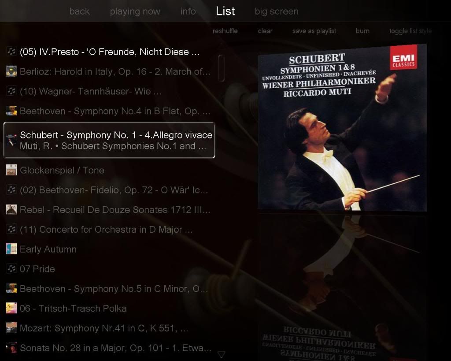Screen dimensions: 451x361
Task: Click album art icon beside Glockenspiel / Tone
Action: tap(11, 170)
